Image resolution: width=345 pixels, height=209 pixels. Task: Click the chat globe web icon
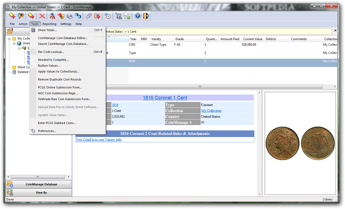click(x=127, y=16)
